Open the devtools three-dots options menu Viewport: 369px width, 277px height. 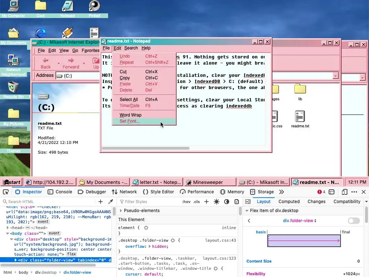[x=354, y=192]
